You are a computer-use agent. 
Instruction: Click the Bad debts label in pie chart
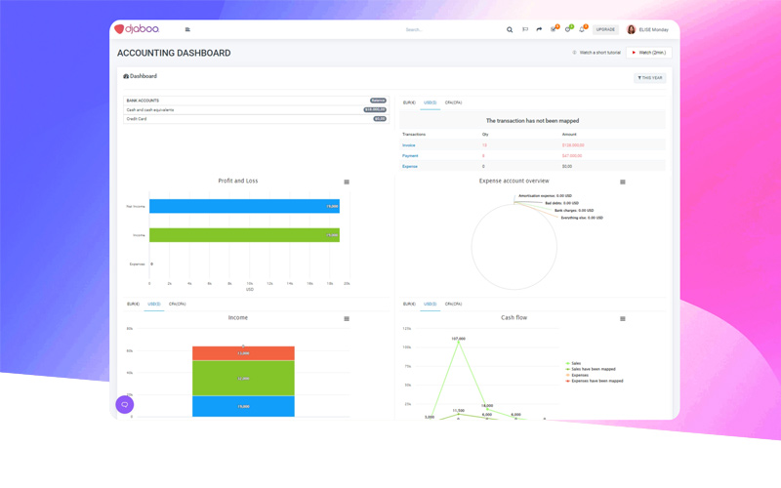pyautogui.click(x=562, y=203)
